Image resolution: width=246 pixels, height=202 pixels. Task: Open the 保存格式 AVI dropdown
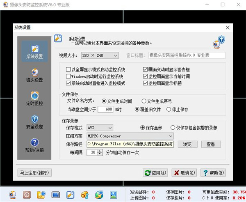coord(109,128)
